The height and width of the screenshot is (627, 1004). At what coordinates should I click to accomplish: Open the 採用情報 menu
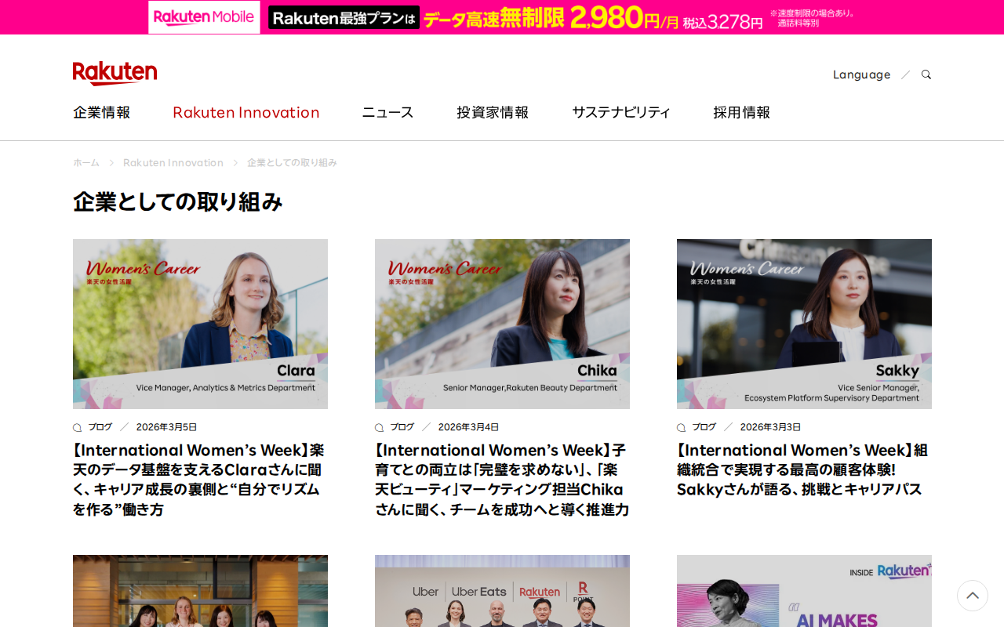point(741,112)
